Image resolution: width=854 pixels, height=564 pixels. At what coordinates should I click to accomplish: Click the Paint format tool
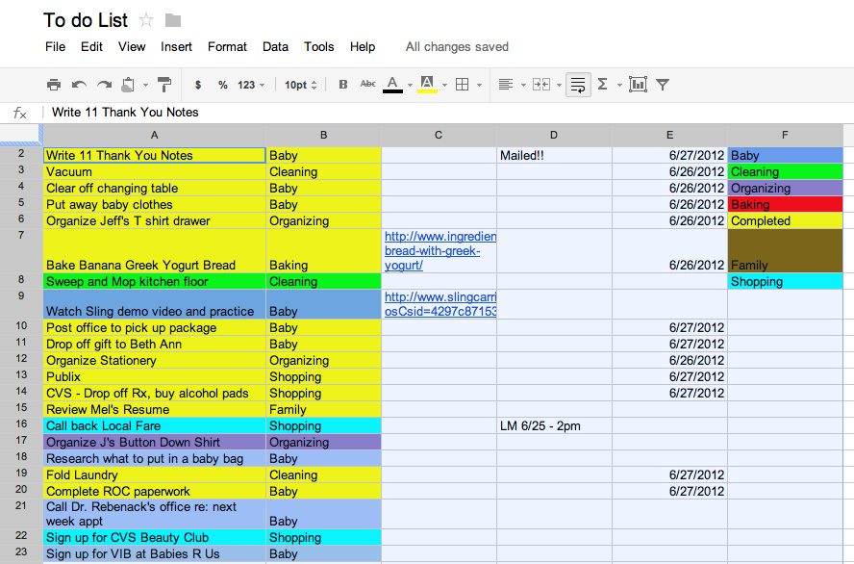(x=163, y=84)
